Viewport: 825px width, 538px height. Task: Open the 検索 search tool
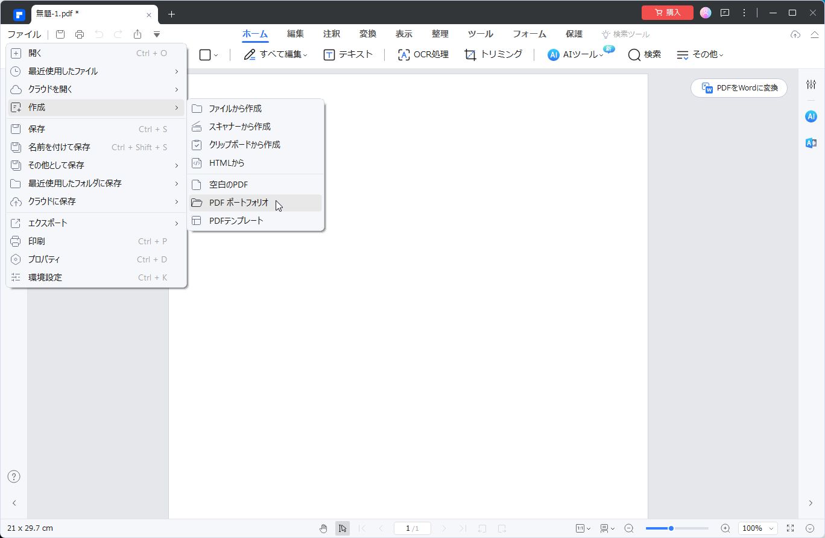645,54
